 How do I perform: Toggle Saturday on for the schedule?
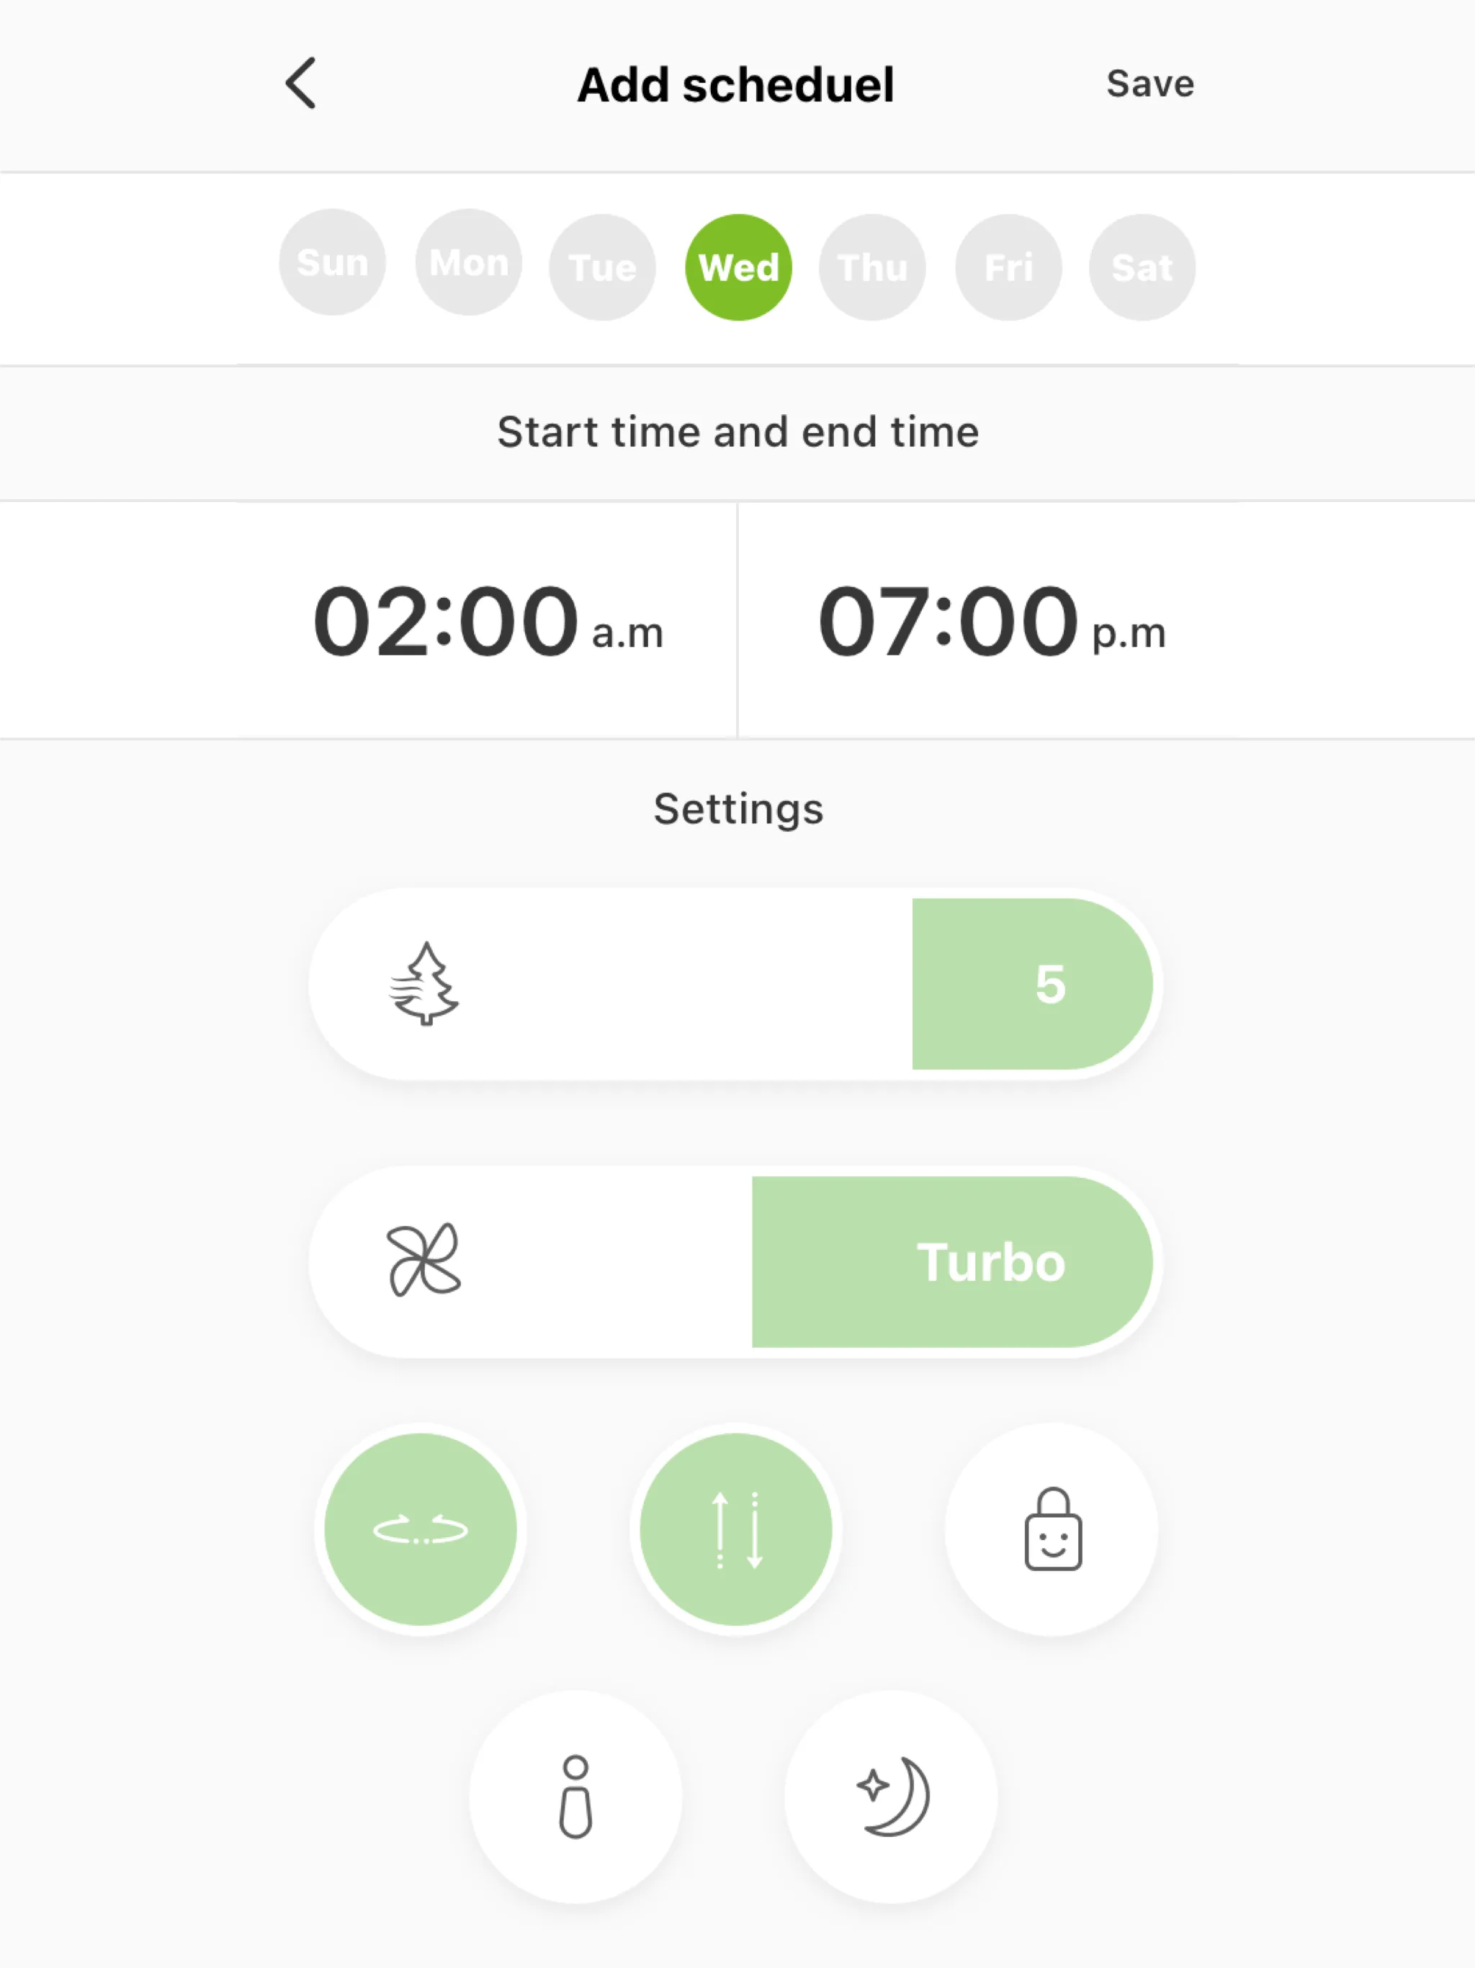[1144, 265]
